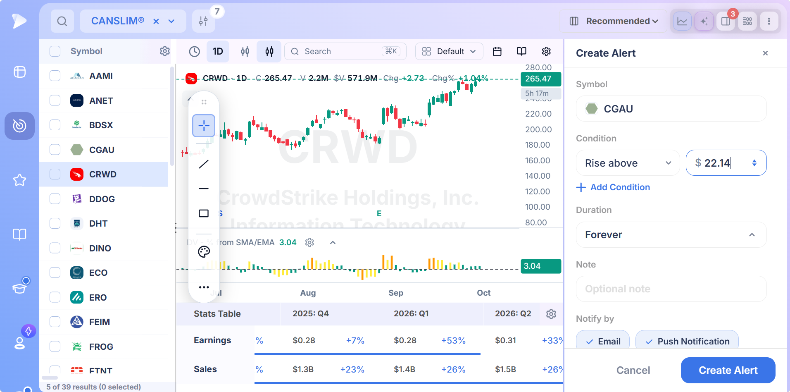The height and width of the screenshot is (392, 790).
Task: Open symbol list column settings gear
Action: (x=165, y=51)
